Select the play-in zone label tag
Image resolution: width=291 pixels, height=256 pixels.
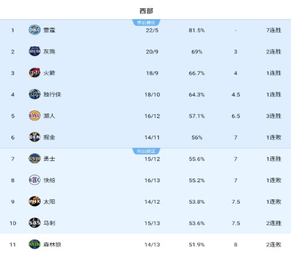[146, 151]
